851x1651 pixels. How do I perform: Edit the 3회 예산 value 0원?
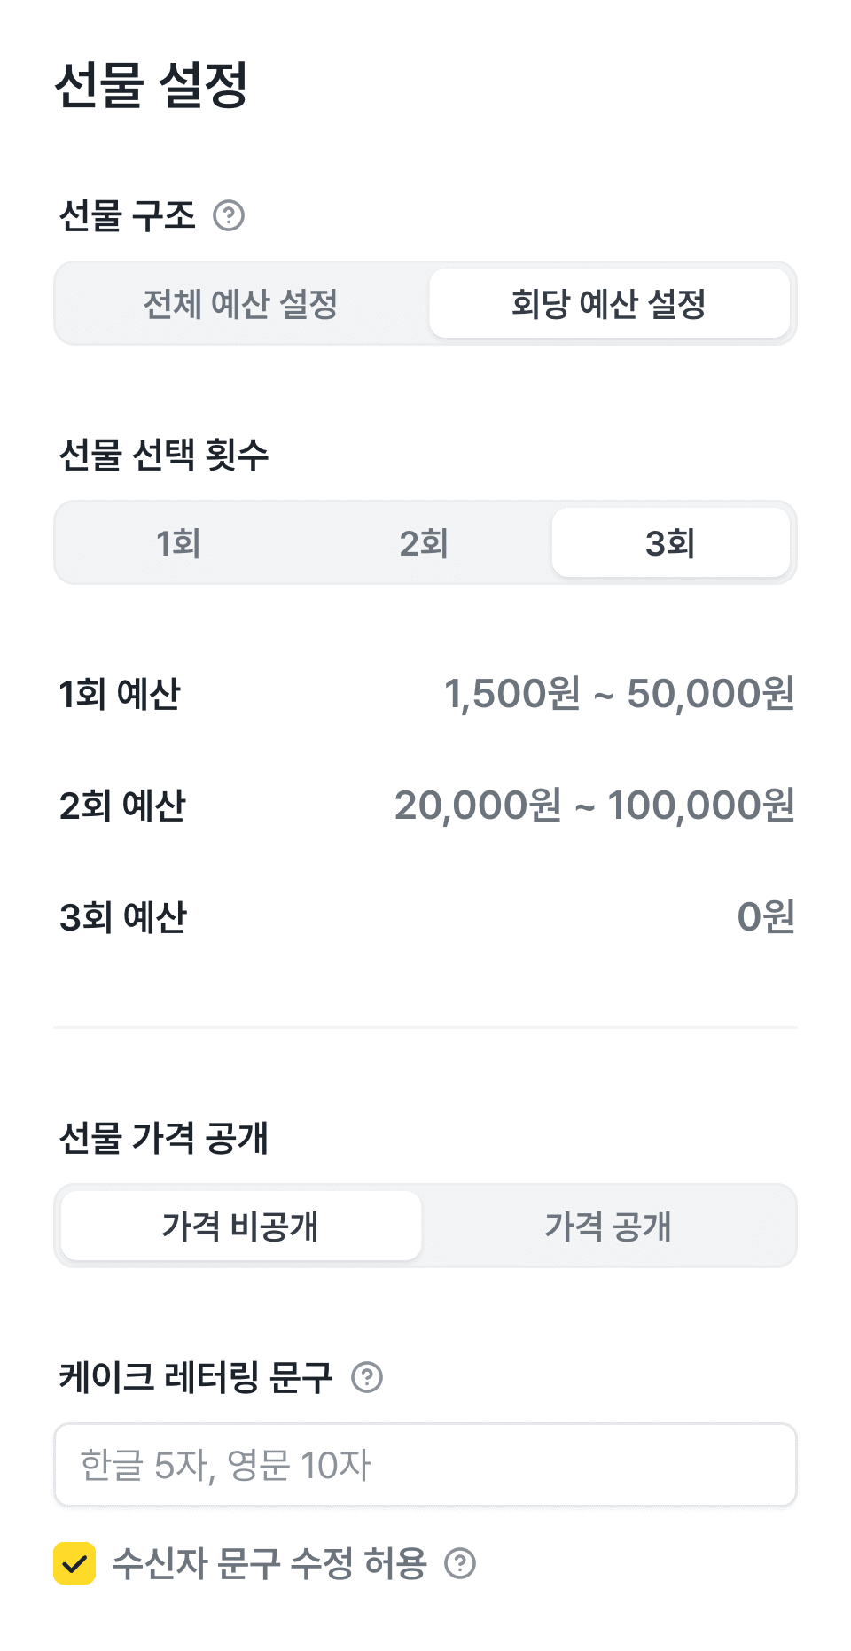click(x=766, y=917)
